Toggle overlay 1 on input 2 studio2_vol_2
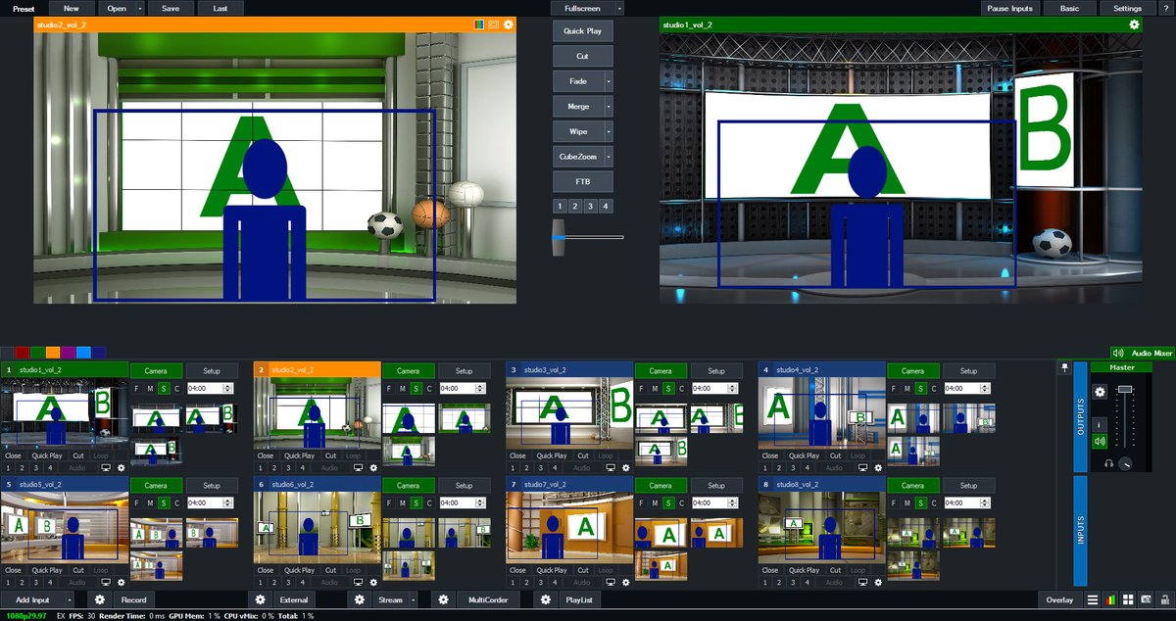 pos(260,468)
